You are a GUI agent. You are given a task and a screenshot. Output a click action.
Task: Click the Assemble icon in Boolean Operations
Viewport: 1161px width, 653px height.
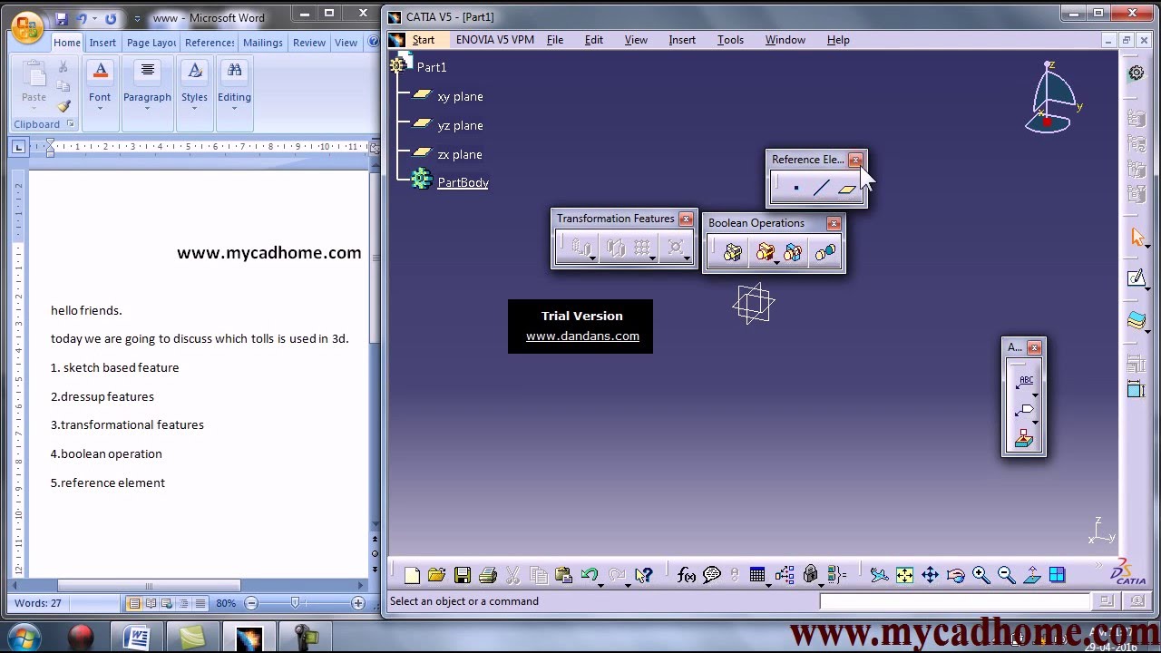(733, 253)
